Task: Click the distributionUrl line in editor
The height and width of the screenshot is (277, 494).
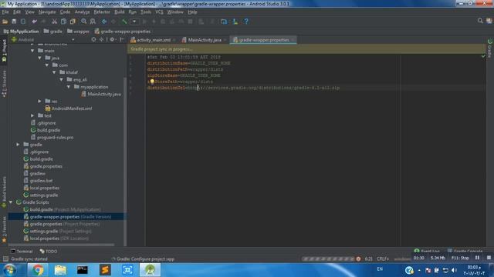Action: [243, 88]
